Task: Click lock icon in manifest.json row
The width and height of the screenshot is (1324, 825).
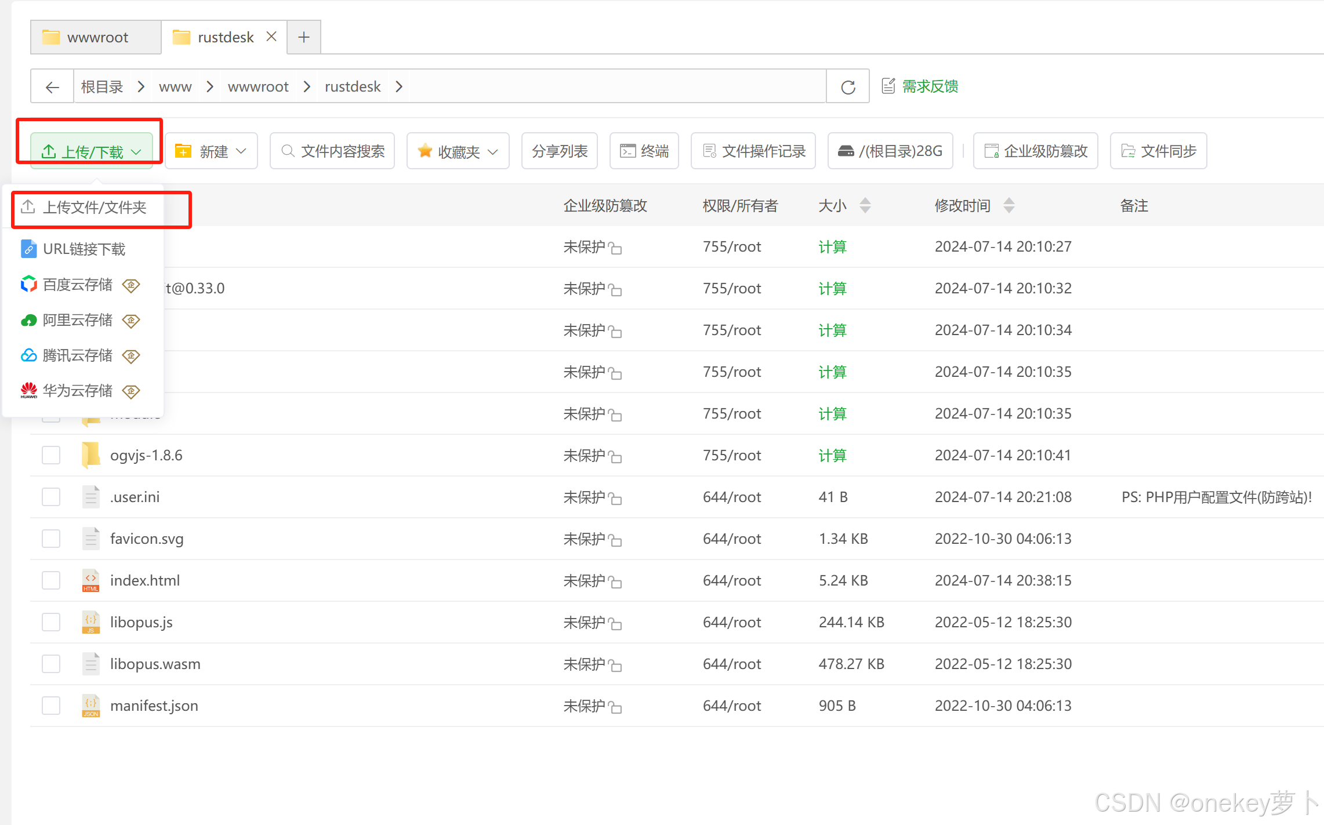Action: (x=615, y=707)
